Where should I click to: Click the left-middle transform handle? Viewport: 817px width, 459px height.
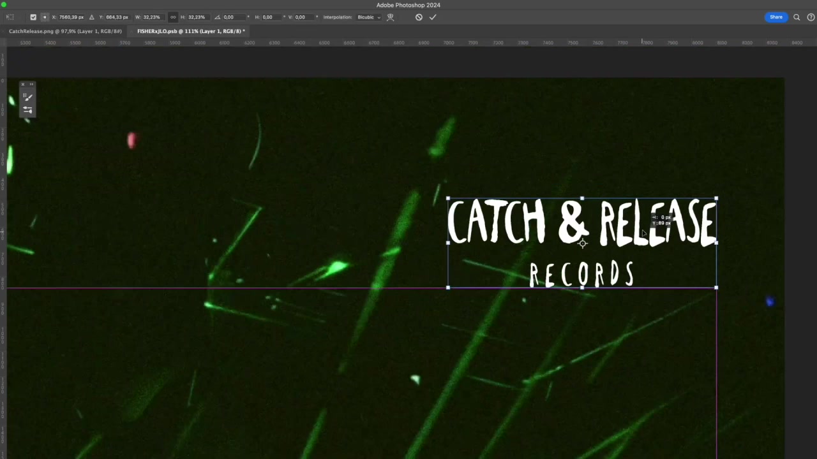pyautogui.click(x=448, y=243)
